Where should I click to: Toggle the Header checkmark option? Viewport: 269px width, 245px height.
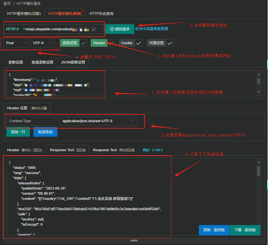tap(111, 43)
